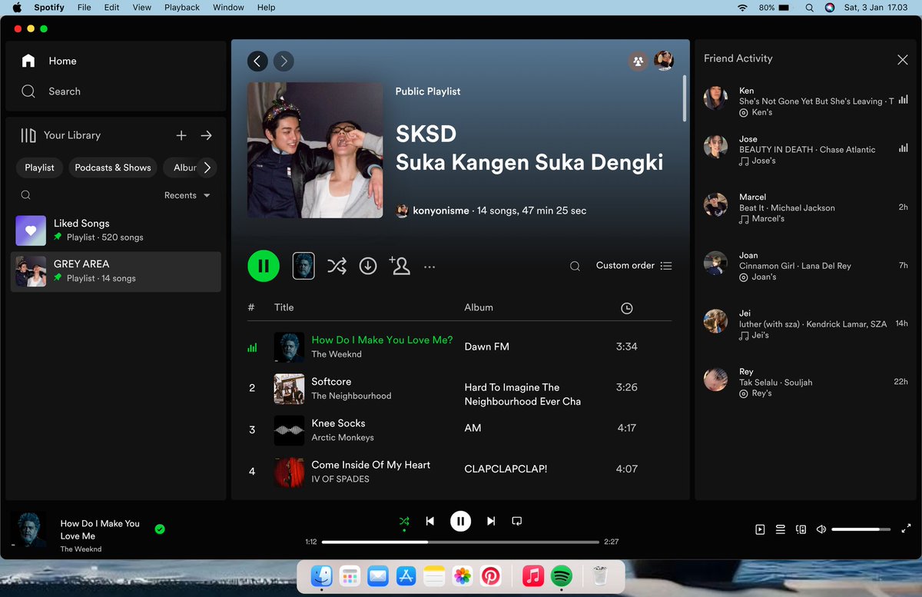The image size is (922, 597).
Task: Open File menu in menu bar
Action: (85, 7)
